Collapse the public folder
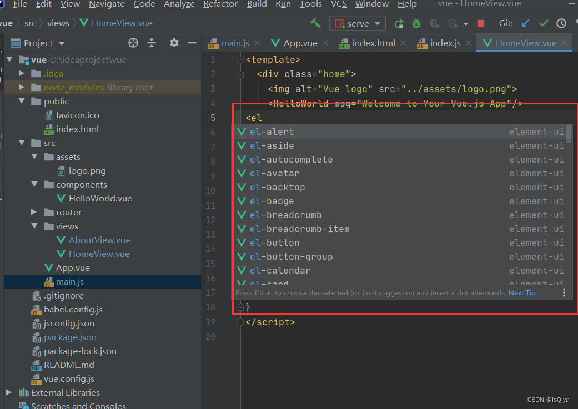The width and height of the screenshot is (578, 409). (22, 101)
